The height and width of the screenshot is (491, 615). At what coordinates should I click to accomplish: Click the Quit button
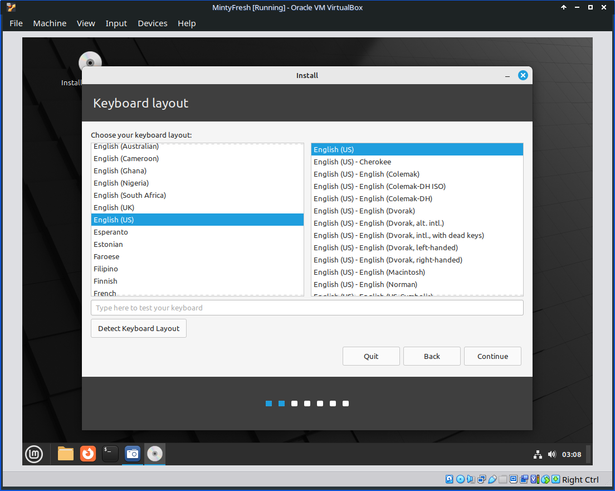click(371, 356)
